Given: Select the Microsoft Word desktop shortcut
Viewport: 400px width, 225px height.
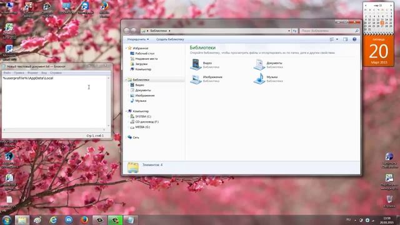Looking at the screenshot, I should point(9,52).
